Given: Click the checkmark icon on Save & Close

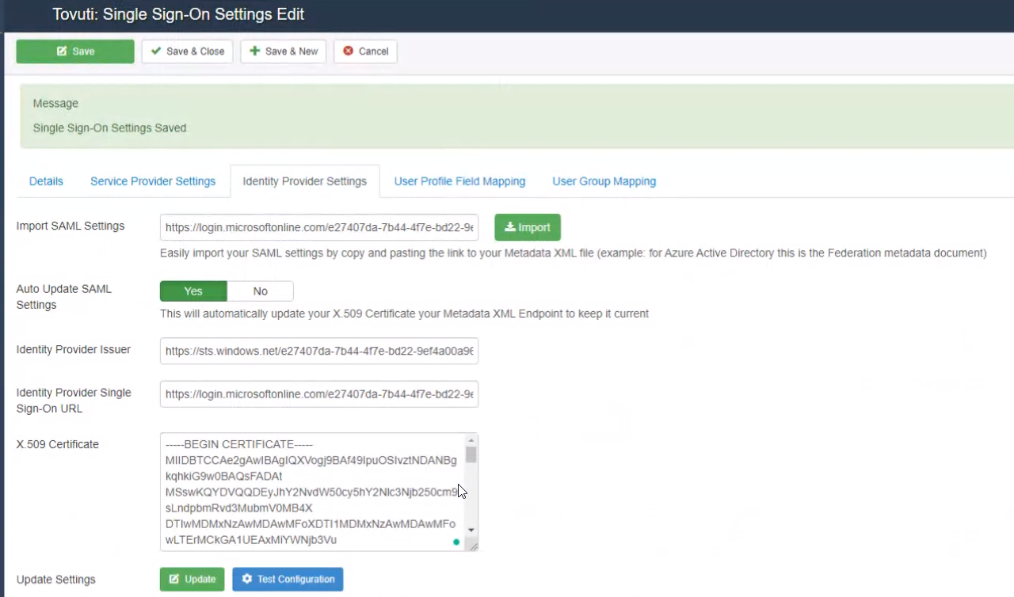Looking at the screenshot, I should tap(156, 51).
